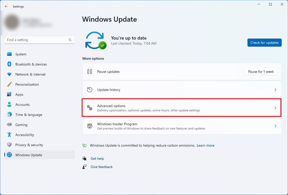Open System settings category
288x195 pixels.
[x=40, y=54]
